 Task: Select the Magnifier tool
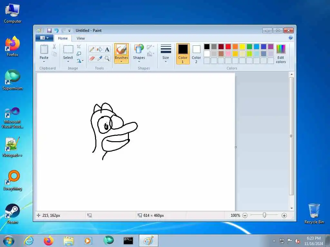coord(107,59)
